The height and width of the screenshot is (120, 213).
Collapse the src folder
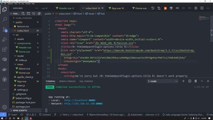click(26, 35)
